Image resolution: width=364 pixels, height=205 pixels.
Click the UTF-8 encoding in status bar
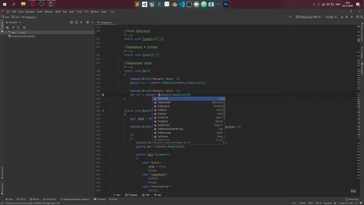318,203
